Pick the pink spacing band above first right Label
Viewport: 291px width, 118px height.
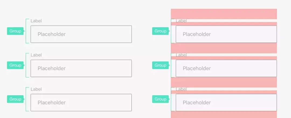tap(224, 14)
